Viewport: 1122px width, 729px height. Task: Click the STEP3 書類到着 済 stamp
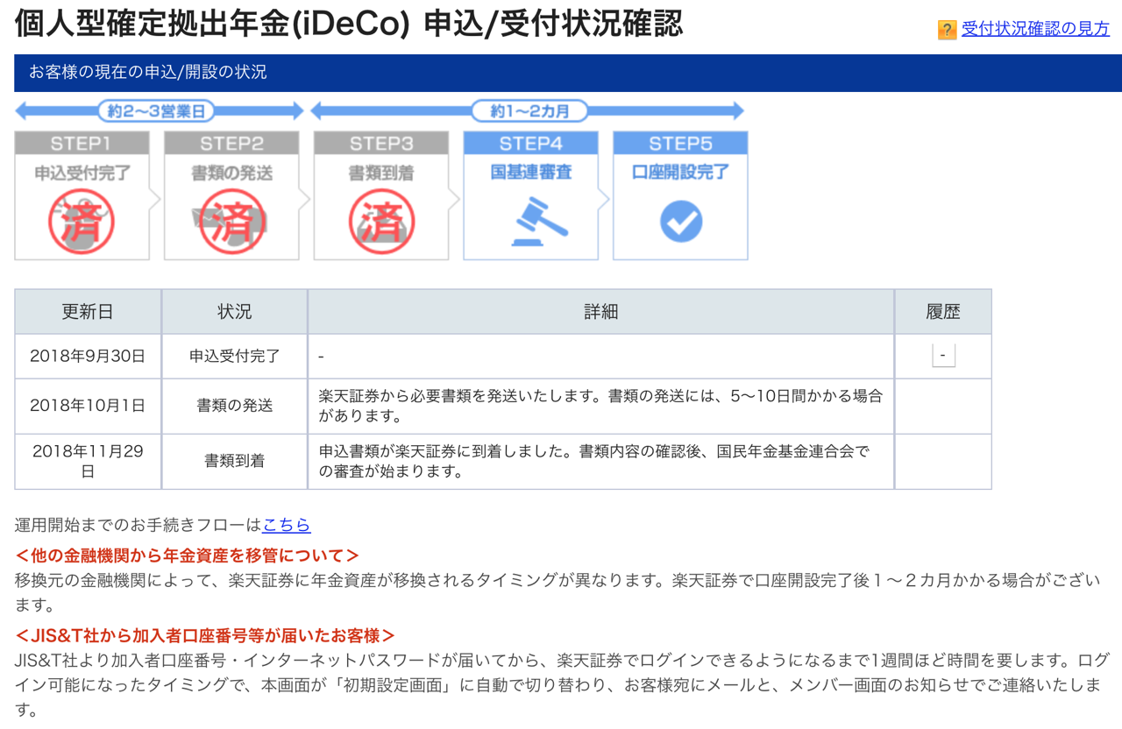click(x=381, y=221)
